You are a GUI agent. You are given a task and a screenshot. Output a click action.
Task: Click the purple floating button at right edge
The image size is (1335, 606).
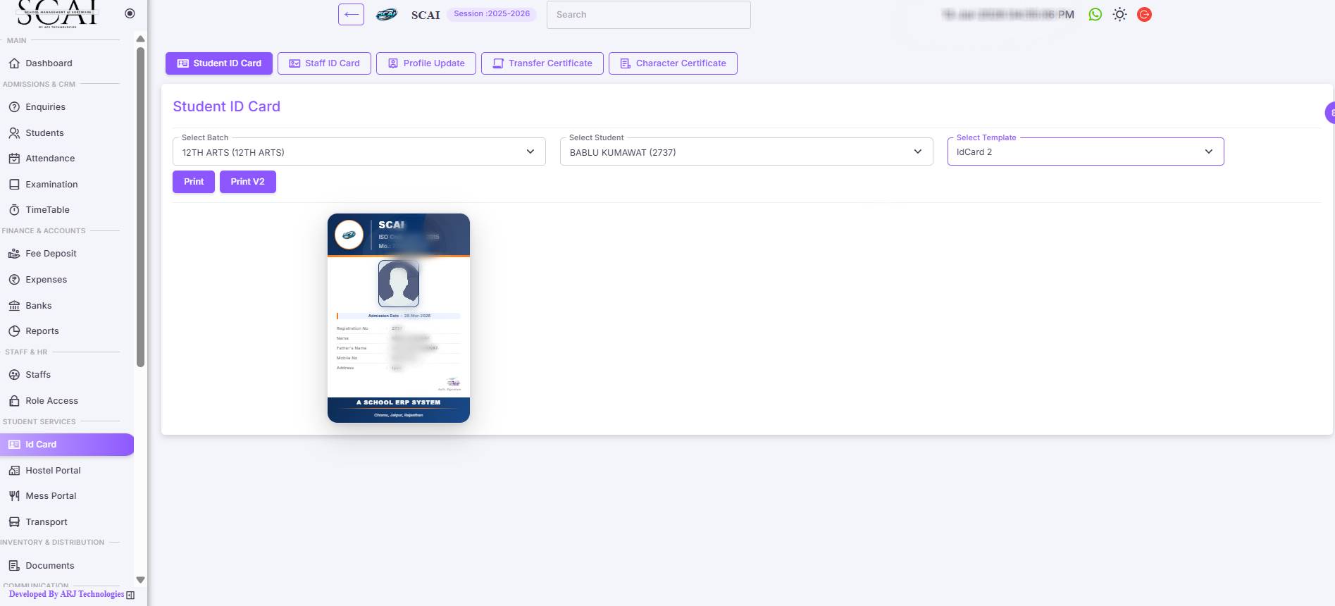(1330, 113)
